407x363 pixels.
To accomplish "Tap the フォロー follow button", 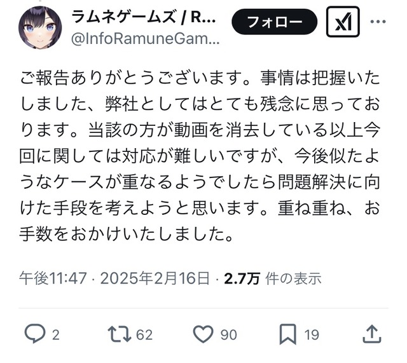I will pos(274,22).
